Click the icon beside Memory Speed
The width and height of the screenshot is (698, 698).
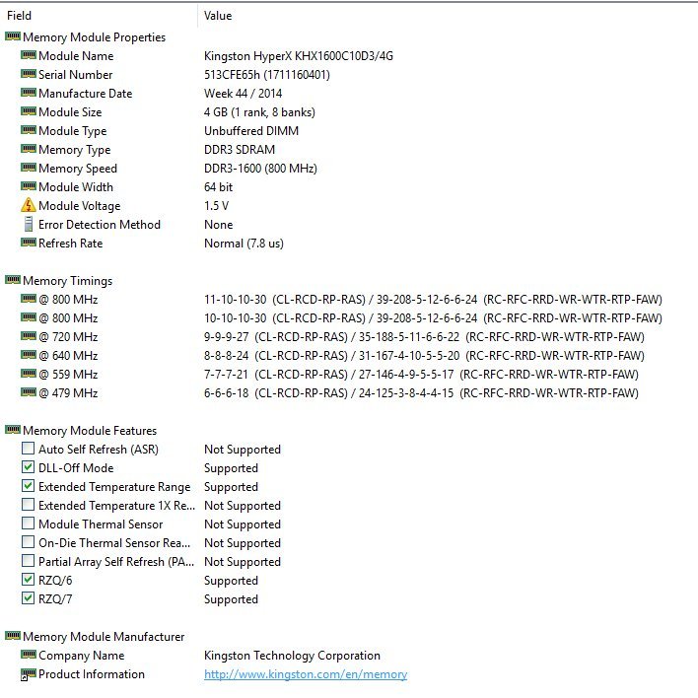click(29, 167)
